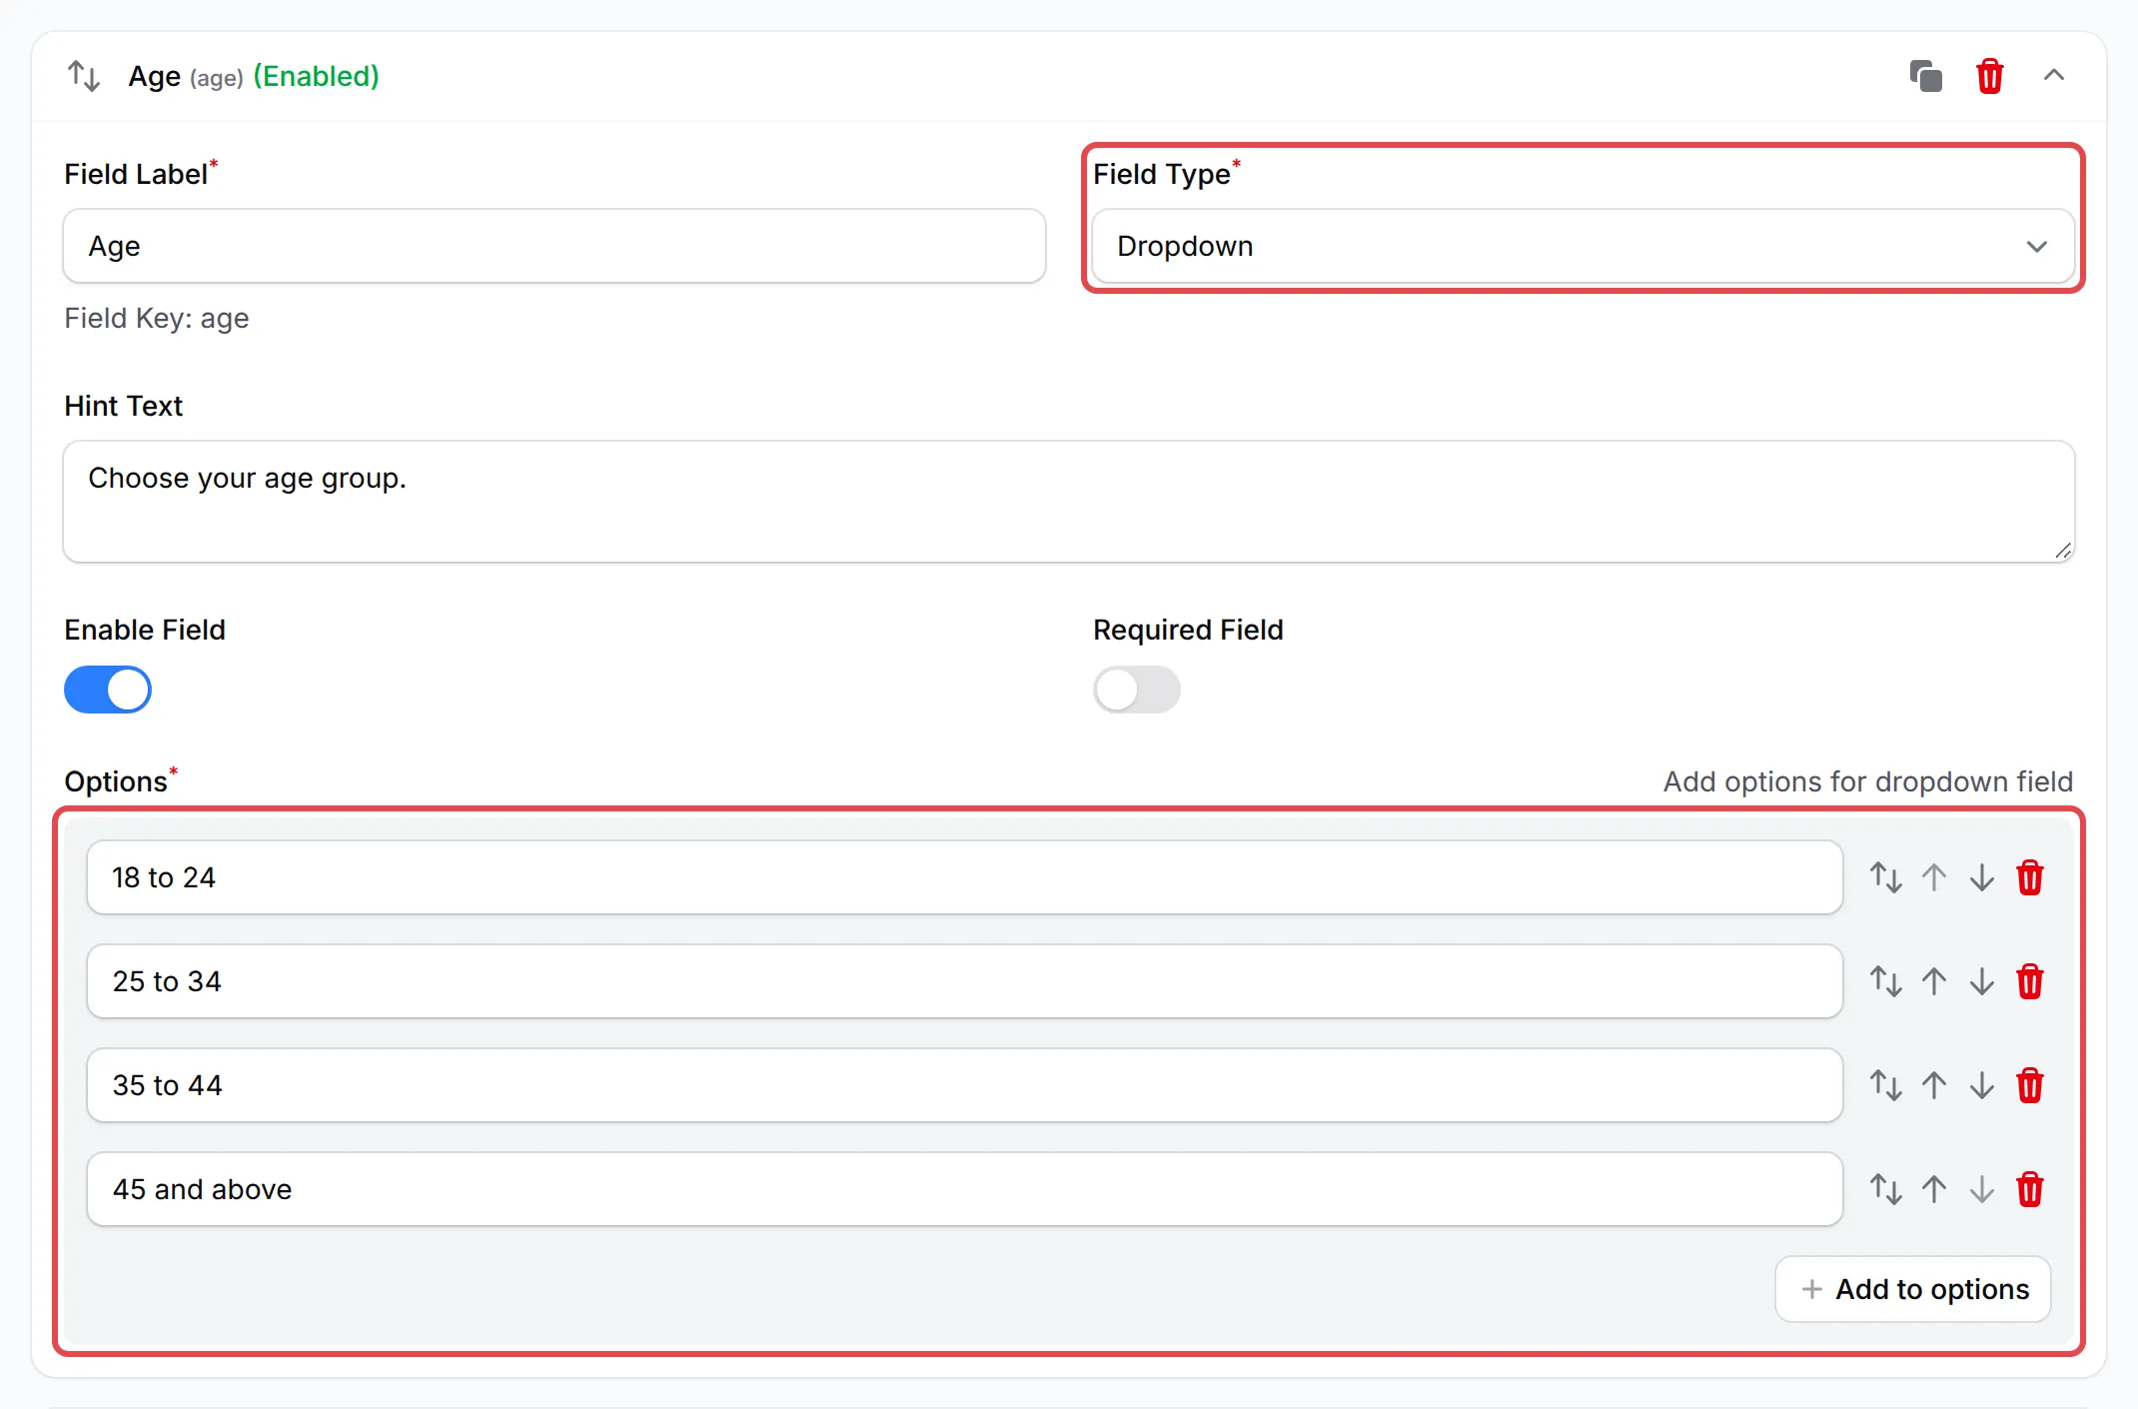This screenshot has height=1409, width=2138.
Task: Click the disabled up arrow for '18 to 24'
Action: 1934,877
